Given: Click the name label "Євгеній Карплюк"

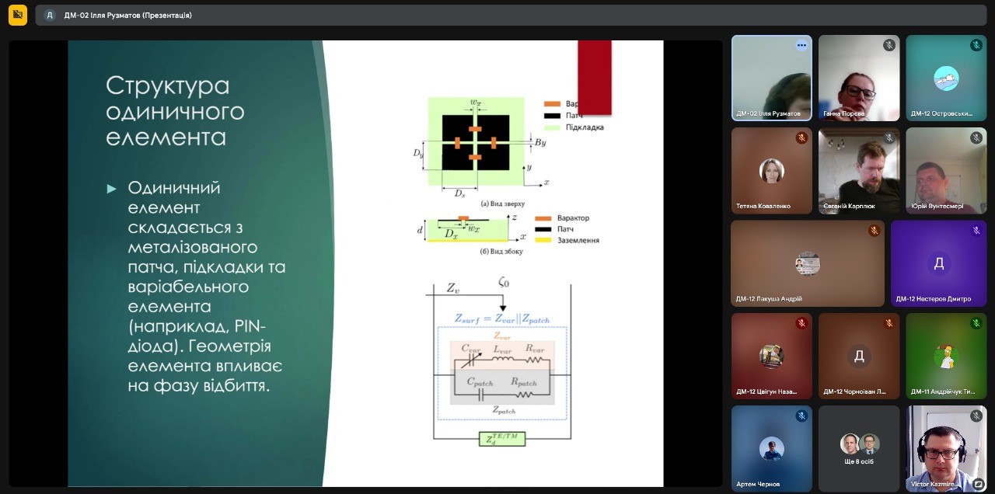Looking at the screenshot, I should 849,207.
